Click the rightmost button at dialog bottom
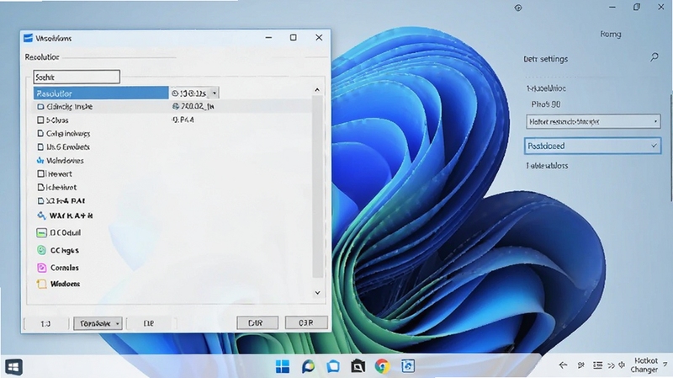This screenshot has height=378, width=673. 306,323
